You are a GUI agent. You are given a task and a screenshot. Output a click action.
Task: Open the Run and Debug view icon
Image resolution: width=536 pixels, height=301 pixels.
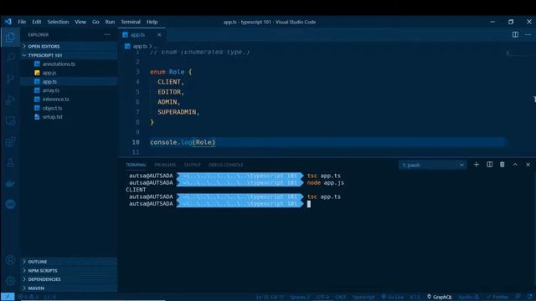click(10, 100)
